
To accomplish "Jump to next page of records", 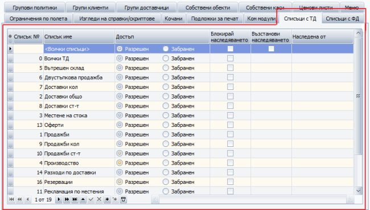I will pyautogui.click(x=67, y=199).
